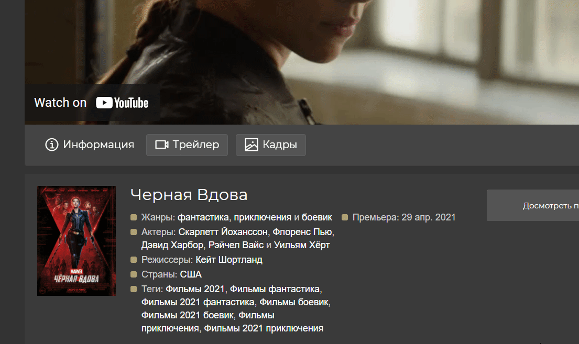Open actor link Рэйчел Вайс

(236, 245)
